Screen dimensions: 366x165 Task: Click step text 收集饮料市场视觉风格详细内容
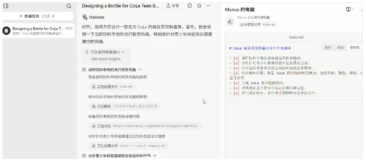[114, 117]
